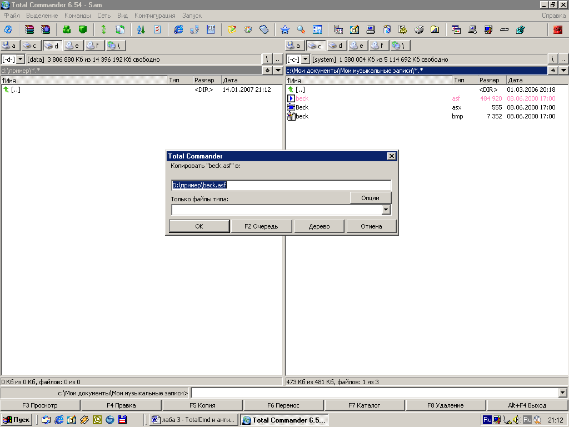Image resolution: width=569 pixels, height=427 pixels.
Task: Switch right panel to drive a
Action: (295, 46)
